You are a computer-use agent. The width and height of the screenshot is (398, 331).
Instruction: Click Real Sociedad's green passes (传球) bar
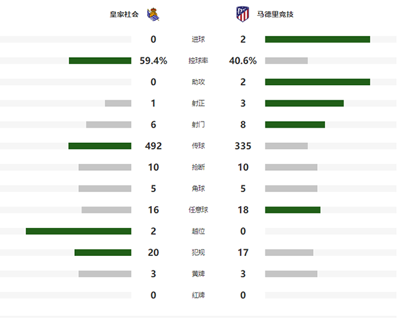[99, 146]
